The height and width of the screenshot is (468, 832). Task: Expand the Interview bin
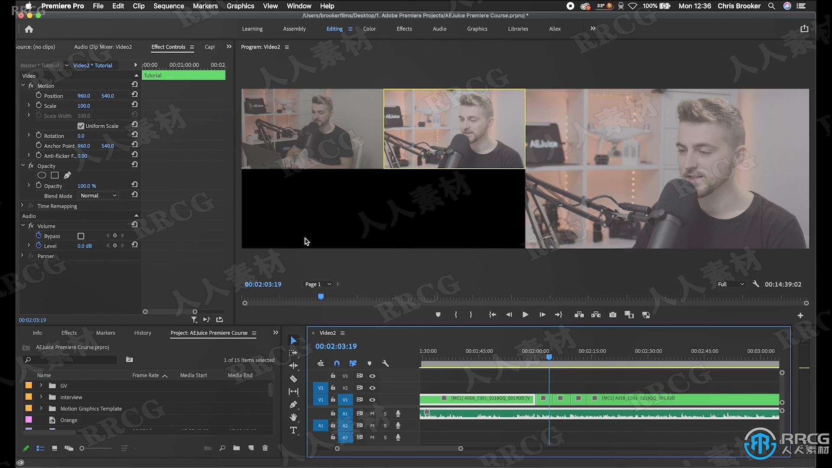pos(41,397)
